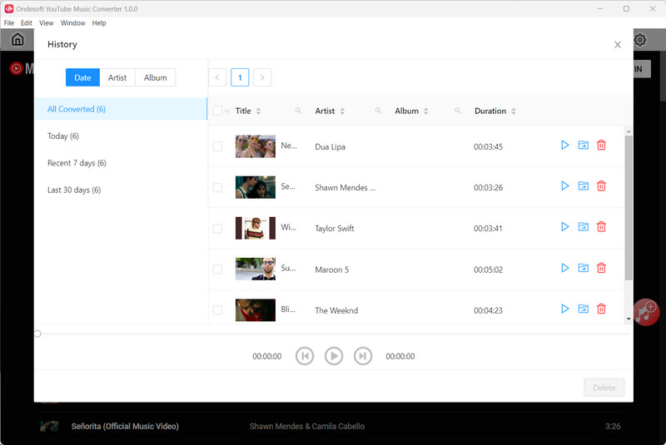Select the All Converted (6) filter
666x445 pixels.
[120, 109]
